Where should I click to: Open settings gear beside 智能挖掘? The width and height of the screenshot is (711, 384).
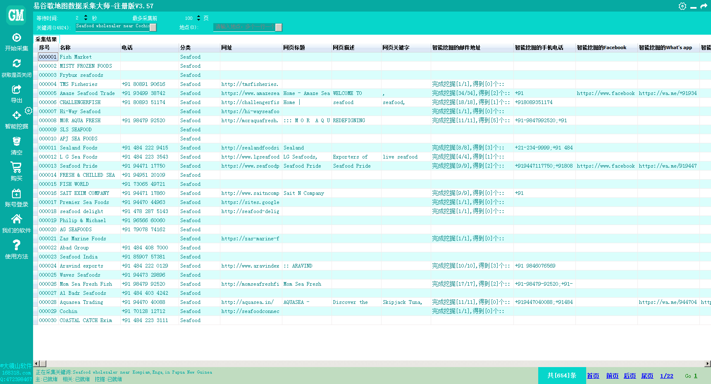click(29, 111)
